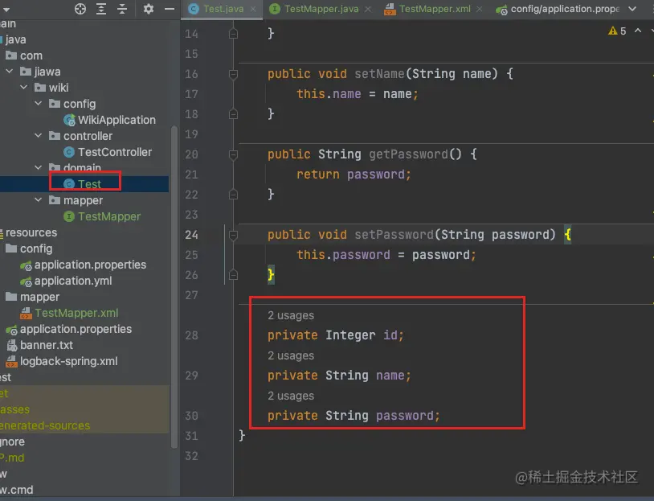Click the 'return password;' statement
Viewport: 654px width, 501px height.
354,174
